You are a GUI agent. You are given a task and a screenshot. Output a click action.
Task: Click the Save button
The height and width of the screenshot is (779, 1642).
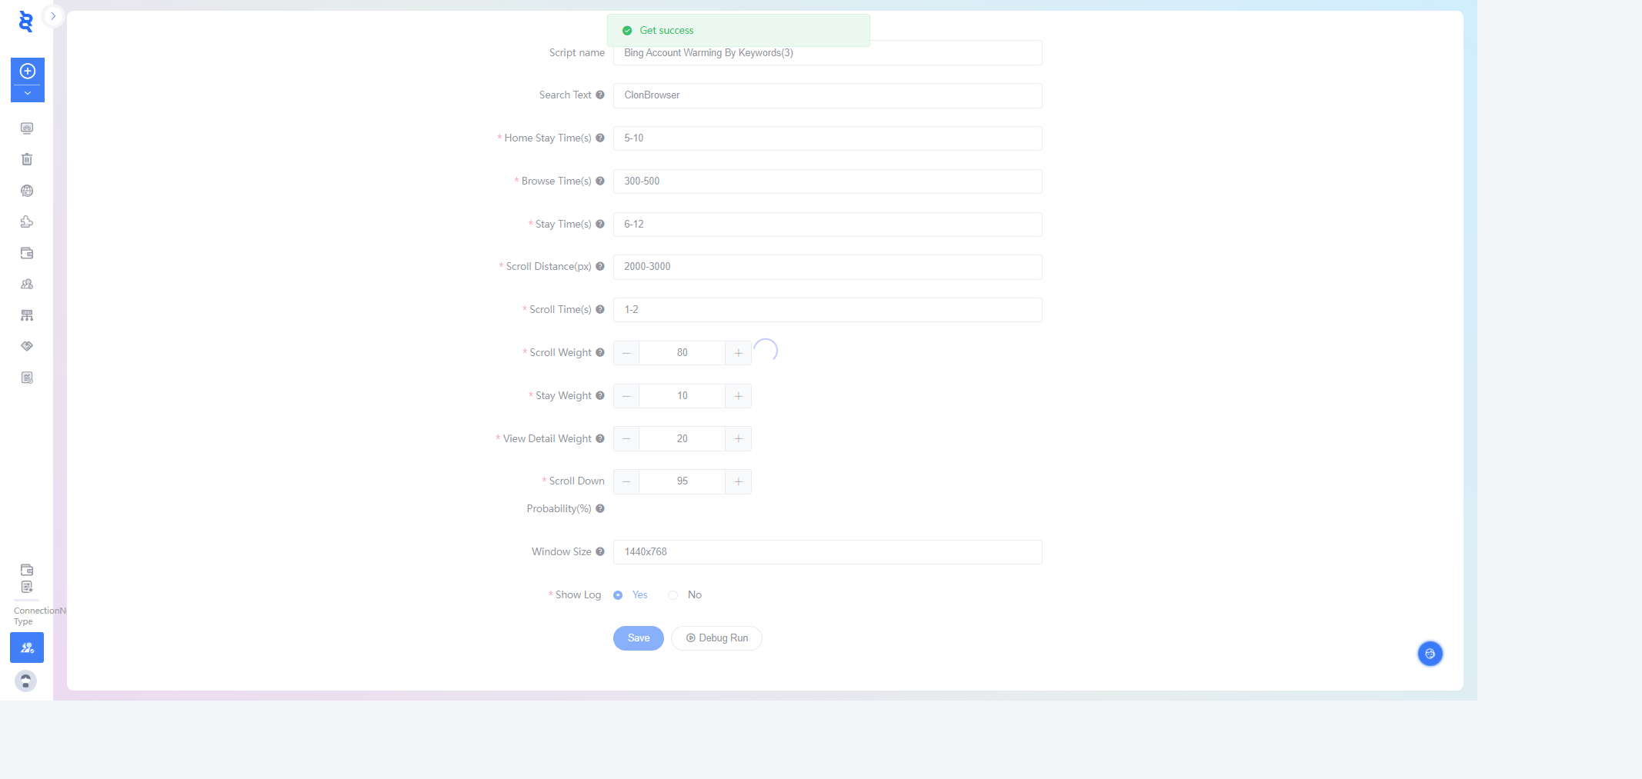point(638,638)
